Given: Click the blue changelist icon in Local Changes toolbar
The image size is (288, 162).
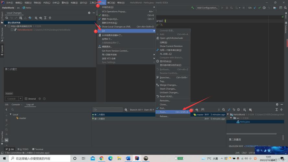Looking at the screenshot, I should 30,18.
